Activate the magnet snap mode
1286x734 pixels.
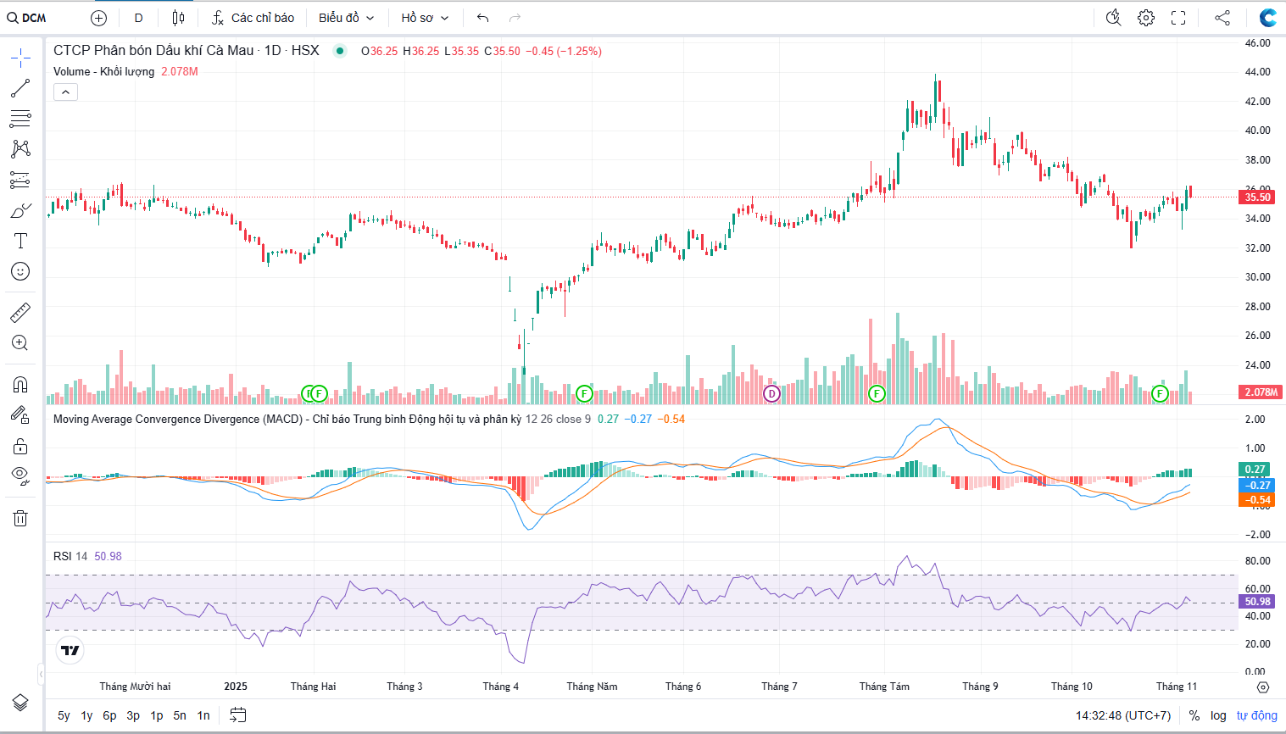[20, 384]
